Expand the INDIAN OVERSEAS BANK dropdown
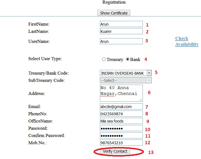201x159 pixels. 126,73
